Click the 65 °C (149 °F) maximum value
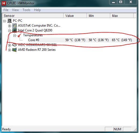140x133 pixels. tap(122, 40)
